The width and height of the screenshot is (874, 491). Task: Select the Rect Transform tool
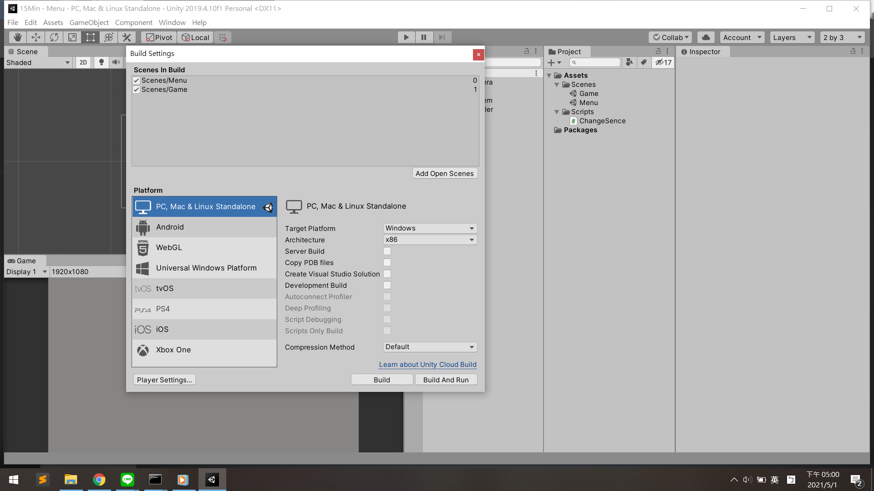tap(90, 37)
